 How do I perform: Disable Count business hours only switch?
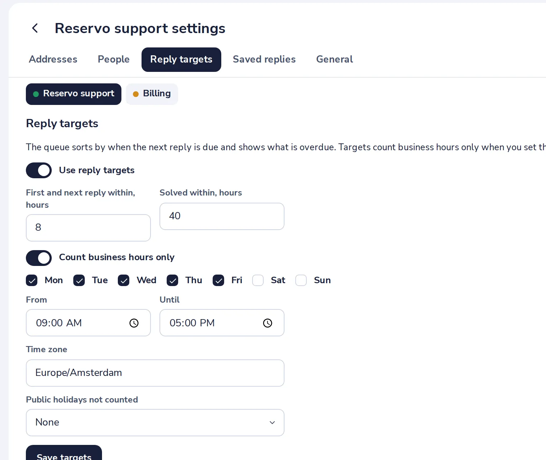point(39,258)
